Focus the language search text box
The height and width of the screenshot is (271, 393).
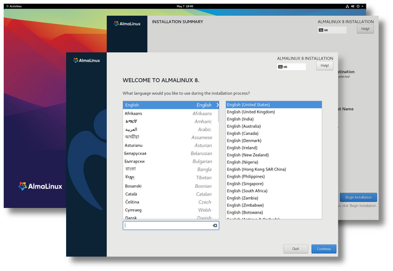(x=167, y=225)
